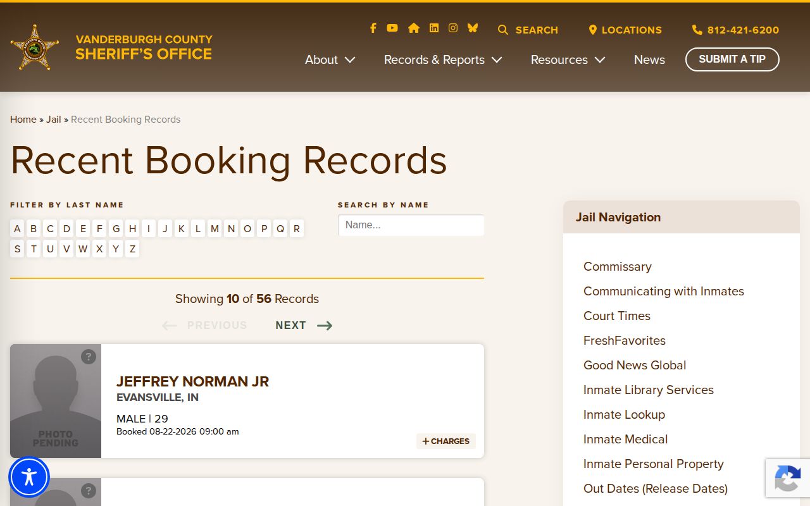This screenshot has height=506, width=810.
Task: Open the Instagram social icon
Action: 453,28
